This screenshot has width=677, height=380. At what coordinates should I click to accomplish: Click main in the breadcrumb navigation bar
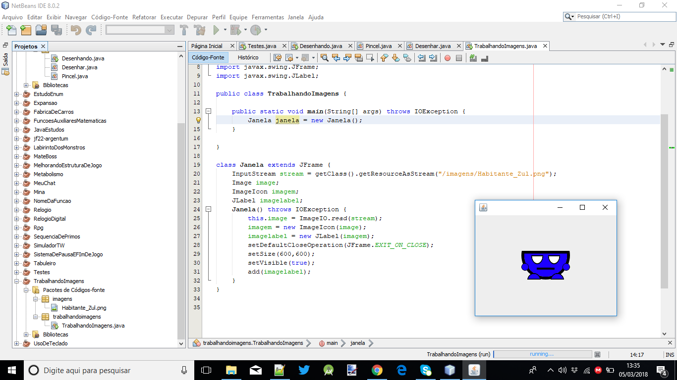pyautogui.click(x=331, y=343)
